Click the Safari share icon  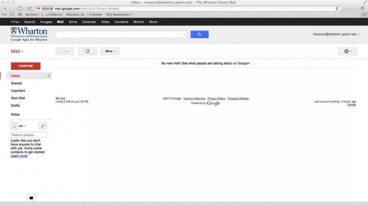pos(29,8)
